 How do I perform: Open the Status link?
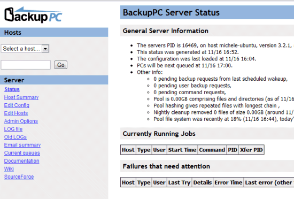pyautogui.click(x=12, y=89)
